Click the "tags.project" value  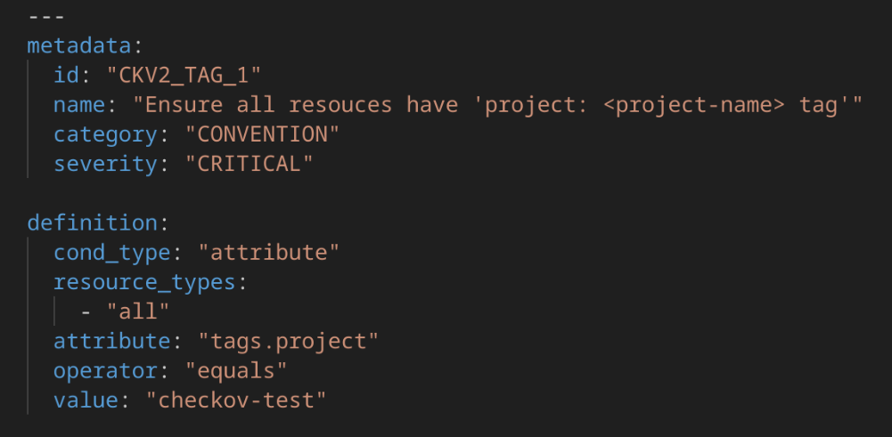pos(288,341)
